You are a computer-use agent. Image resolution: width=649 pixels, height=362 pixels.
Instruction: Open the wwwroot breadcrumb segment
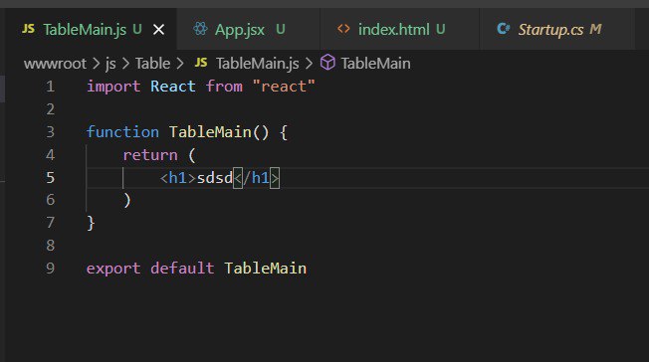tap(55, 64)
